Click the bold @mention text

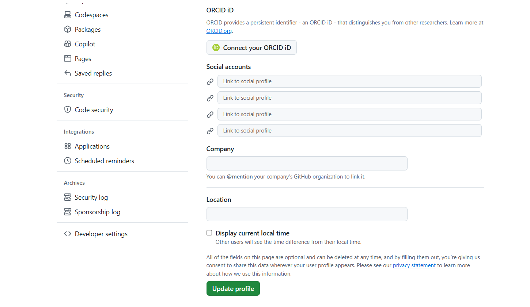(240, 177)
